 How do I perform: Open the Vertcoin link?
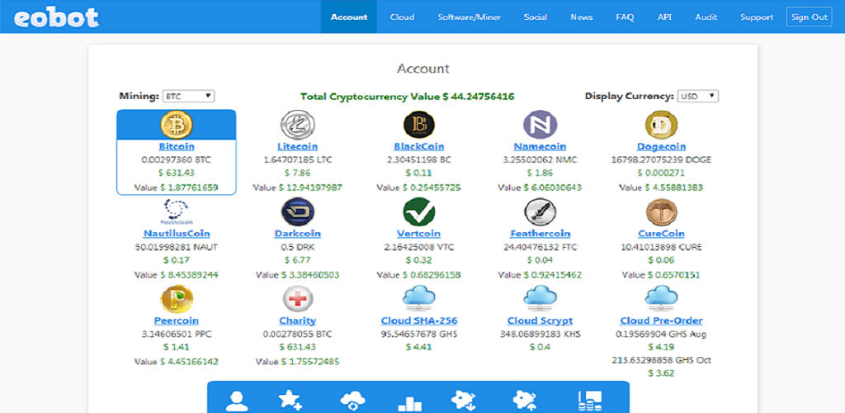pyautogui.click(x=418, y=234)
